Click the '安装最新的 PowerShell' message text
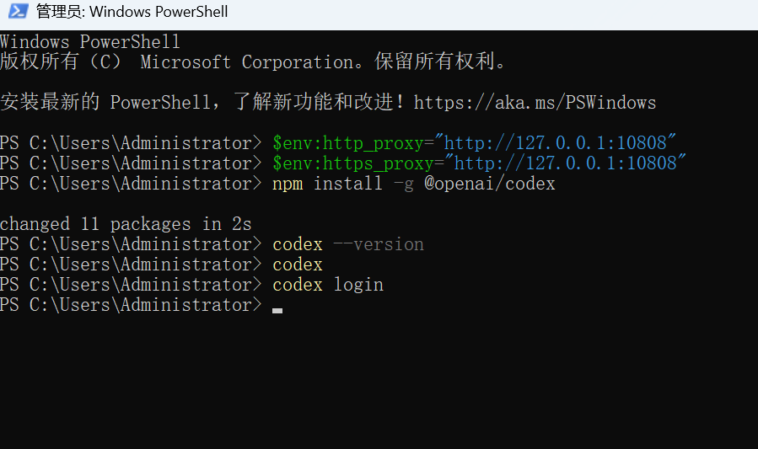The image size is (758, 449). (105, 103)
